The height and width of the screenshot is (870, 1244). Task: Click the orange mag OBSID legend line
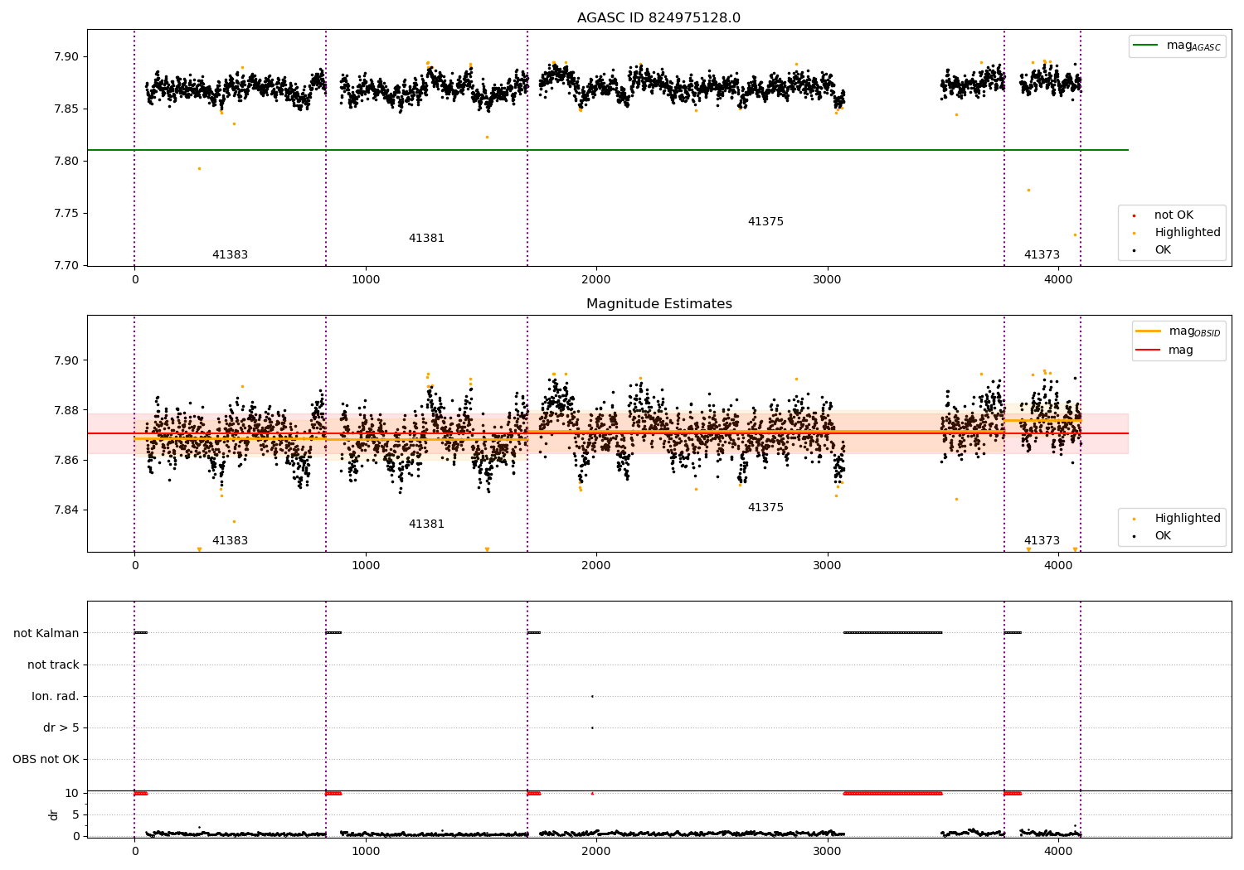1149,331
